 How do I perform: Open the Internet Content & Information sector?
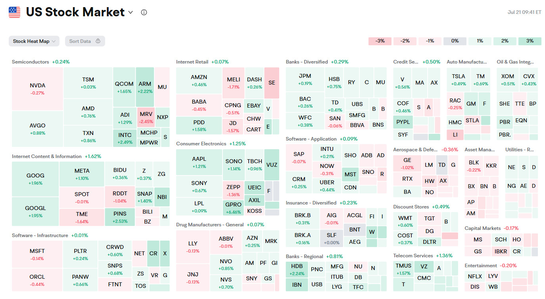point(47,156)
